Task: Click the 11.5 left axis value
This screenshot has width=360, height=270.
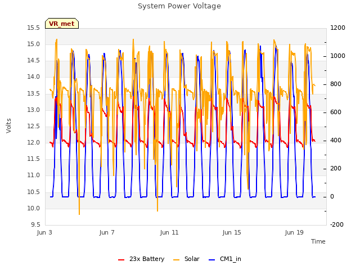Action: point(34,159)
